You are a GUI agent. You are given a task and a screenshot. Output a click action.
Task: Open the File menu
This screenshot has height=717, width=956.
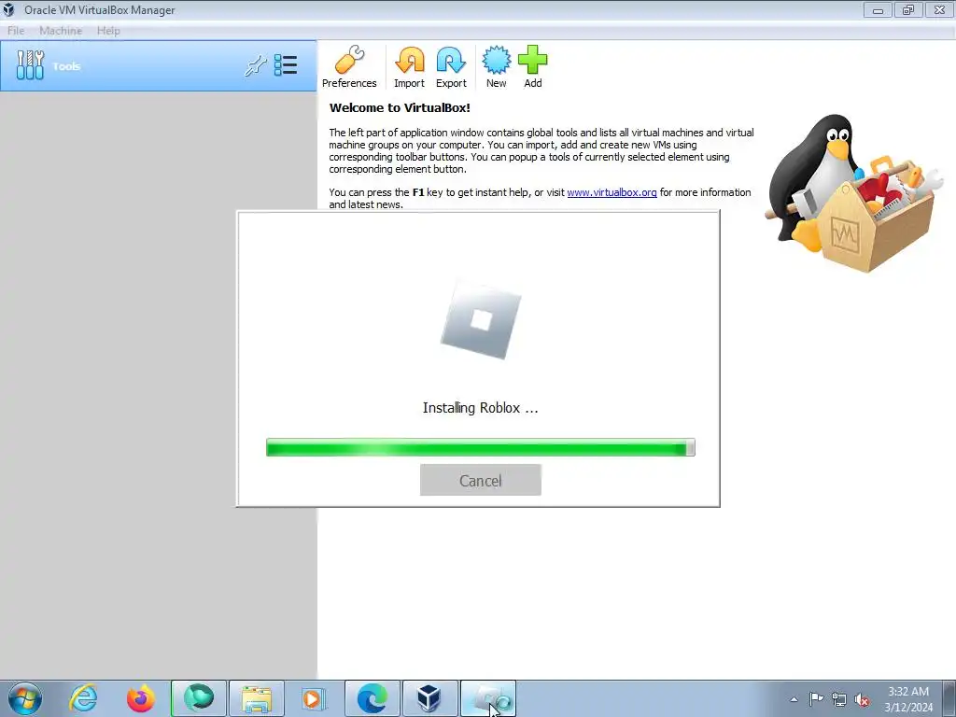tap(16, 31)
